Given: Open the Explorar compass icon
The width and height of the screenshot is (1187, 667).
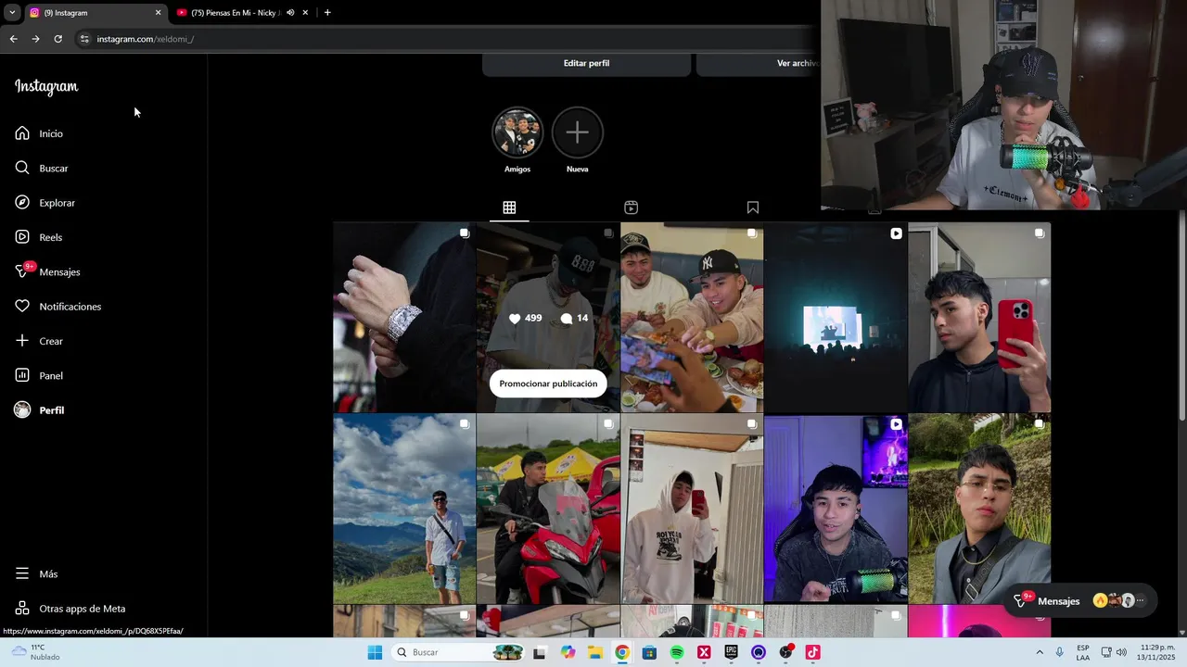Looking at the screenshot, I should click(22, 202).
